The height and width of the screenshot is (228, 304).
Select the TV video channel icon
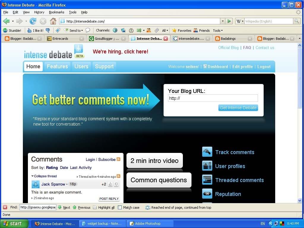pyautogui.click(x=131, y=30)
